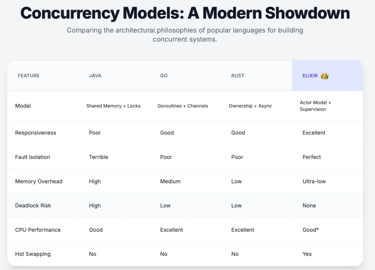This screenshot has width=375, height=270.
Task: Click the 'Good*' Elixir CPU performance cell
Action: [x=311, y=230]
